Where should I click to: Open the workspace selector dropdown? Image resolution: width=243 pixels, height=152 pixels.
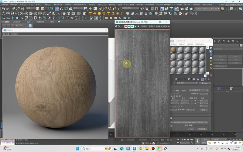point(235,5)
